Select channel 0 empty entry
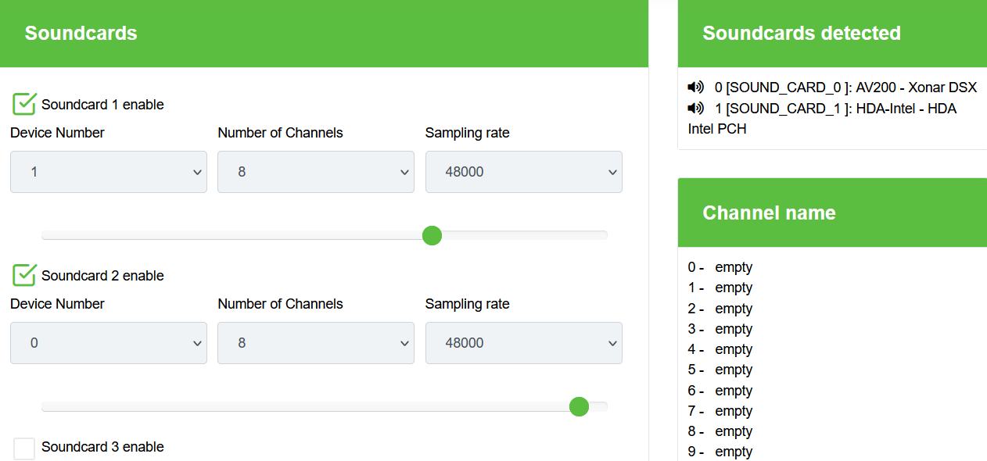 733,267
